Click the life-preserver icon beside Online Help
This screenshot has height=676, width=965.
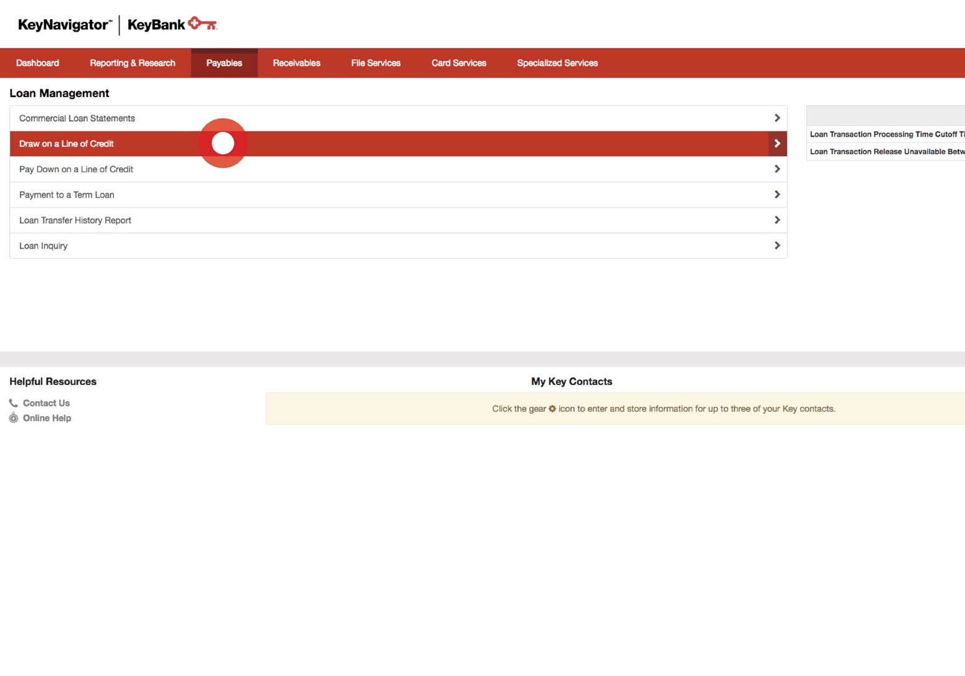coord(13,417)
